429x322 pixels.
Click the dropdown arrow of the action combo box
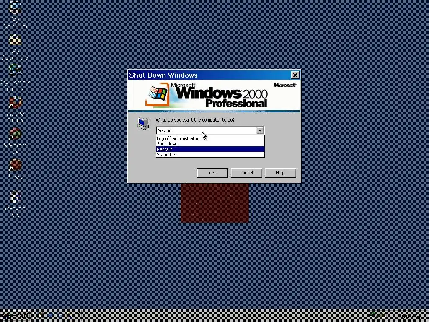260,131
